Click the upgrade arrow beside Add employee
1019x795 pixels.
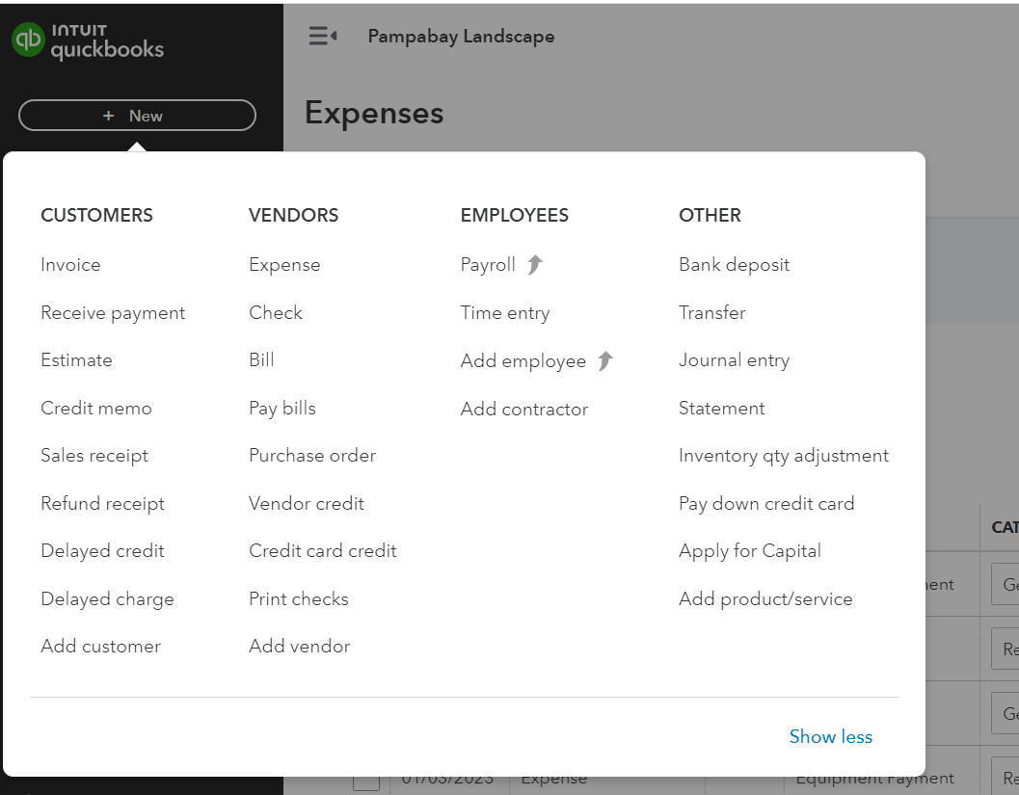[x=604, y=358]
